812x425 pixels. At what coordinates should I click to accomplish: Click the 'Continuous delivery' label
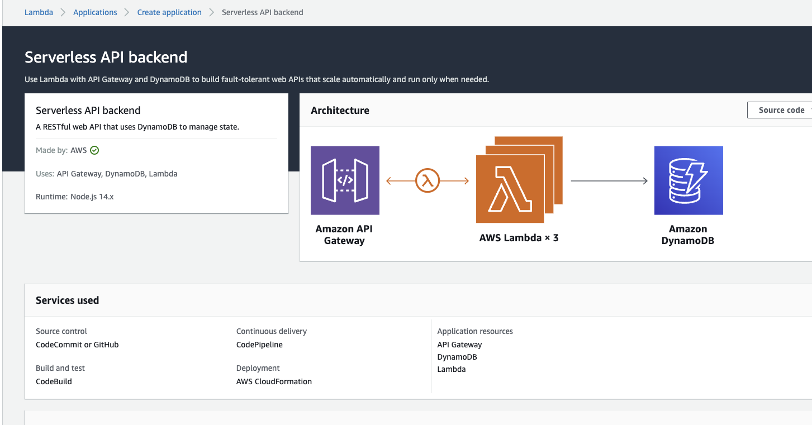tap(272, 331)
